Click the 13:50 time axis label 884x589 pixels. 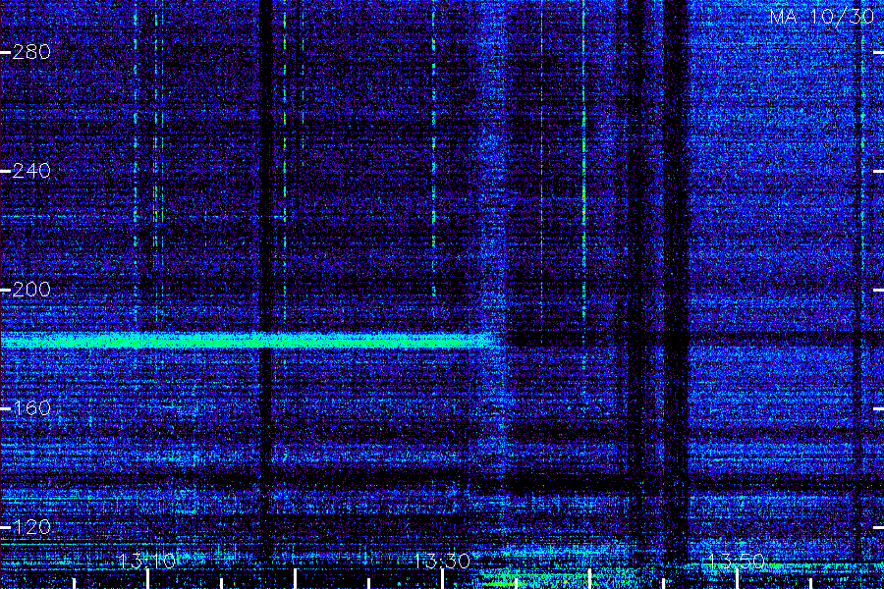pos(736,562)
